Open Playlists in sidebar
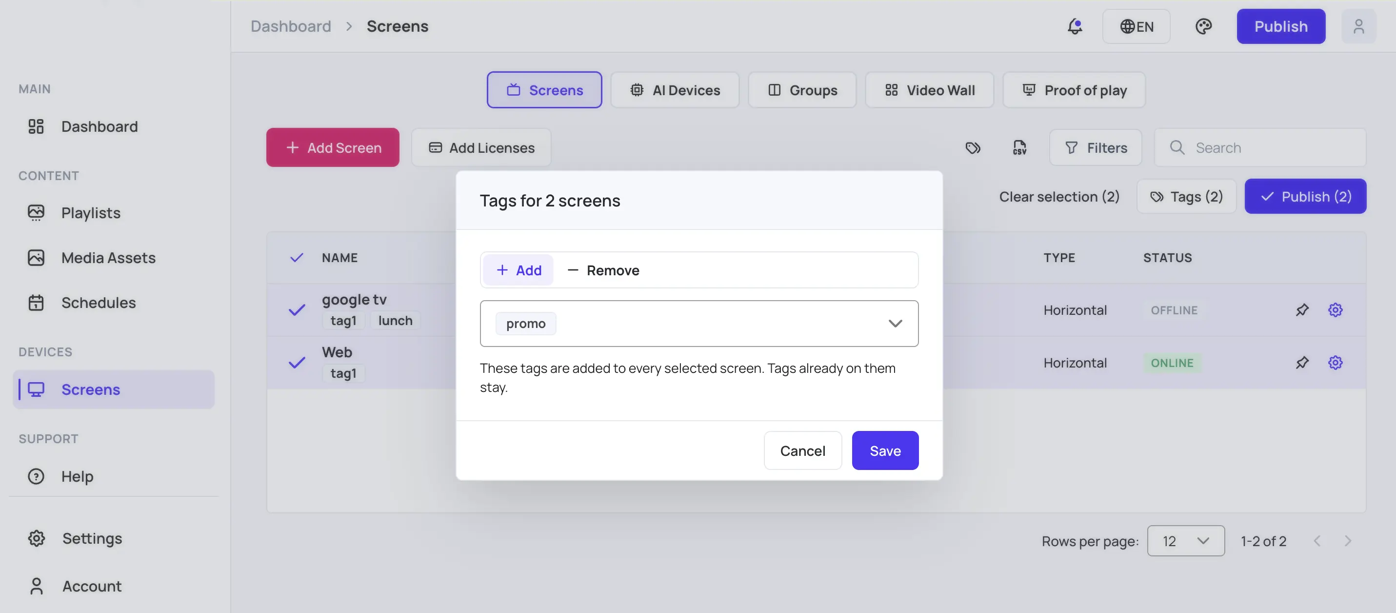 point(113,213)
